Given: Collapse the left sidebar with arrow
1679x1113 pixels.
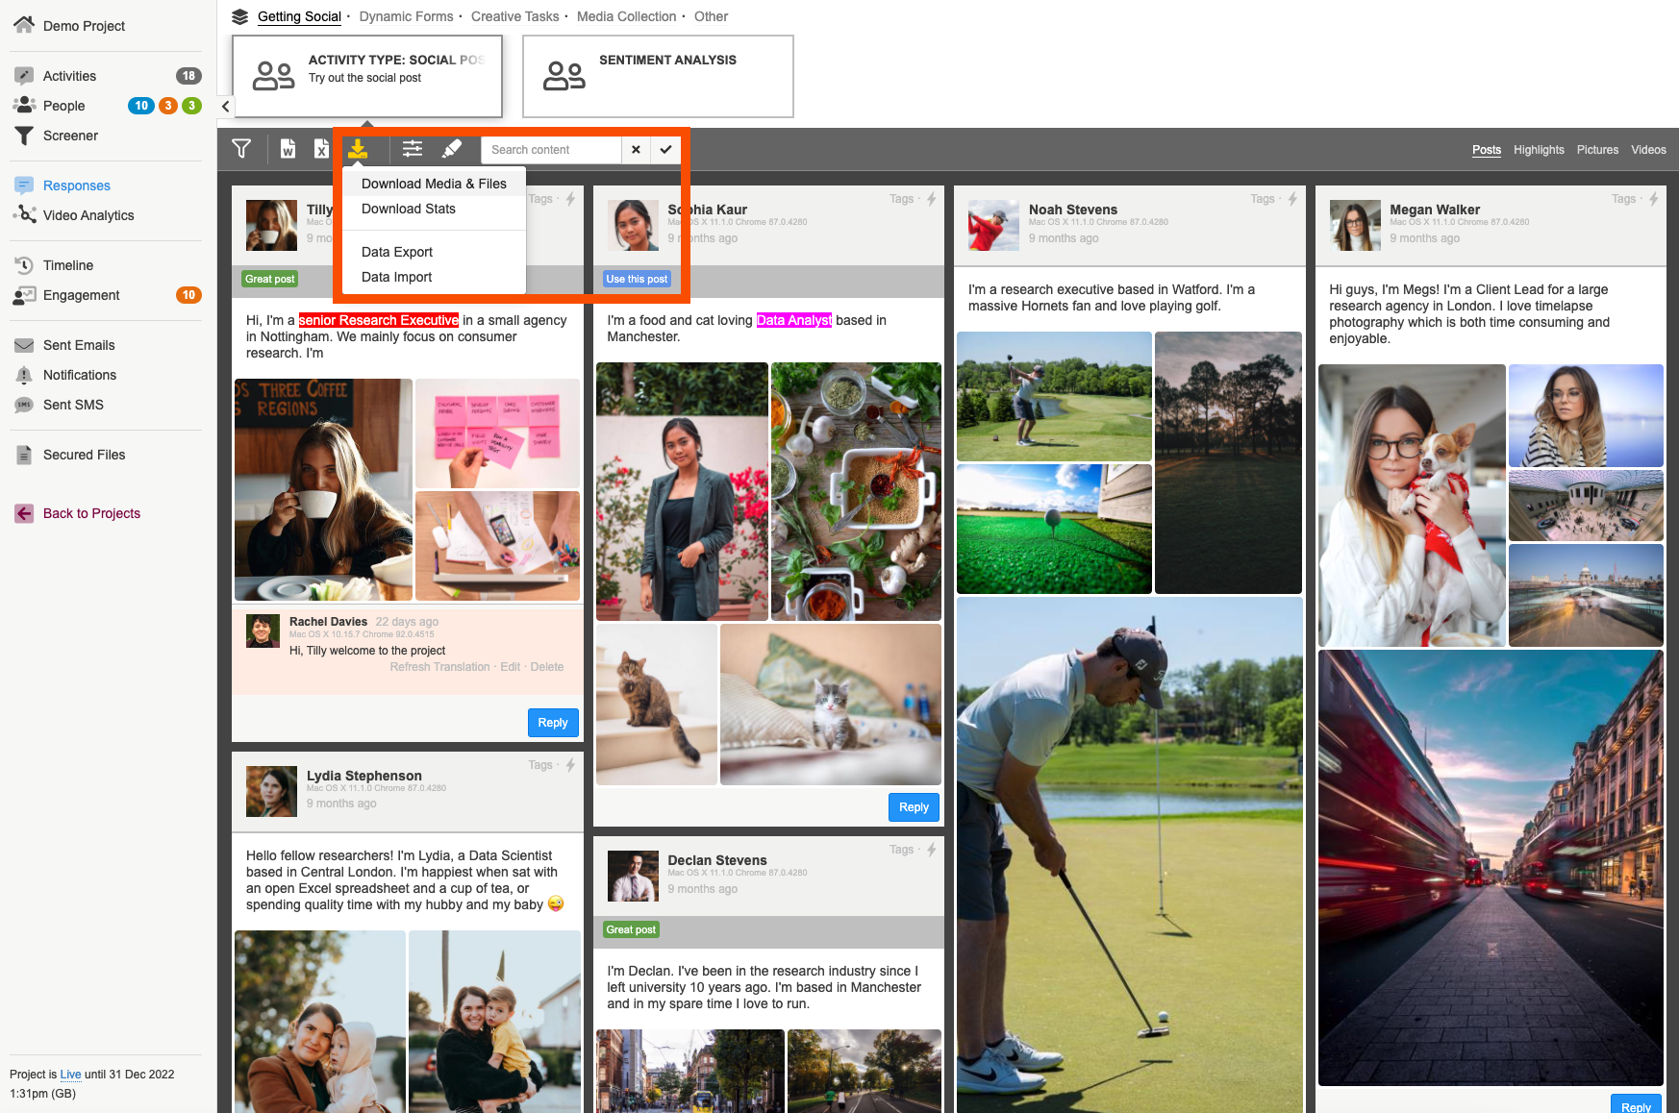Looking at the screenshot, I should pos(225,107).
